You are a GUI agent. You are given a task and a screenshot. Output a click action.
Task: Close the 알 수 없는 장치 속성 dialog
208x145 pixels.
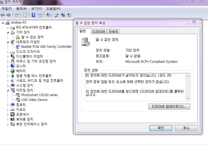tap(194, 21)
